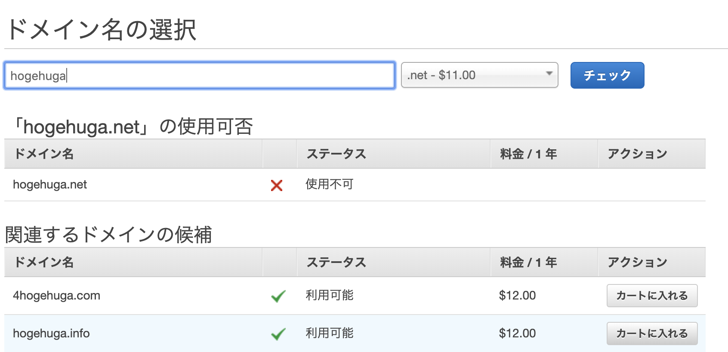Add hogehuga.info to cart
Image resolution: width=728 pixels, height=352 pixels.
651,333
